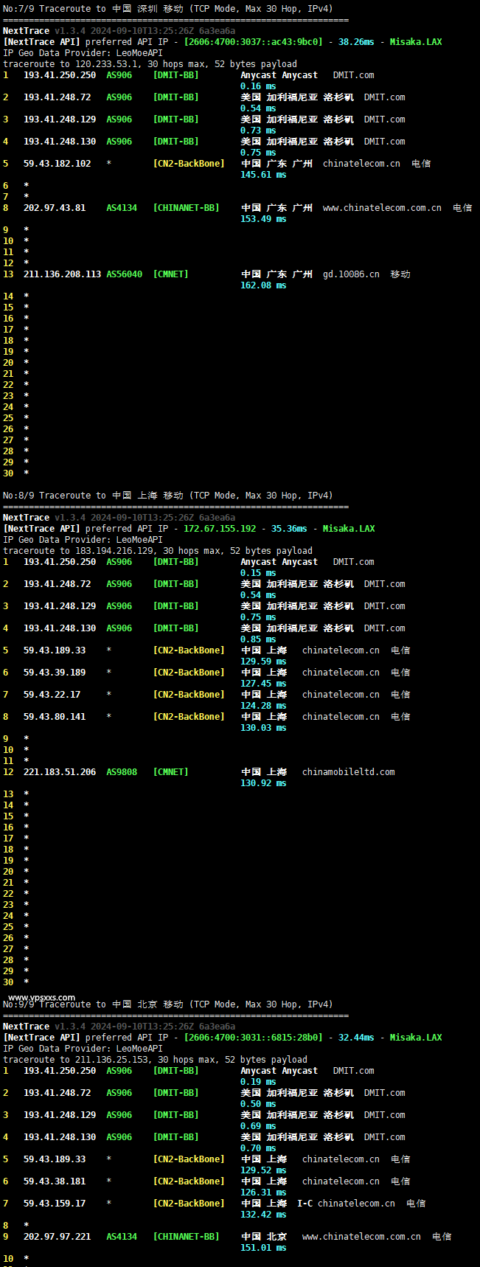Click the 162.08 ms latency value

(x=263, y=285)
